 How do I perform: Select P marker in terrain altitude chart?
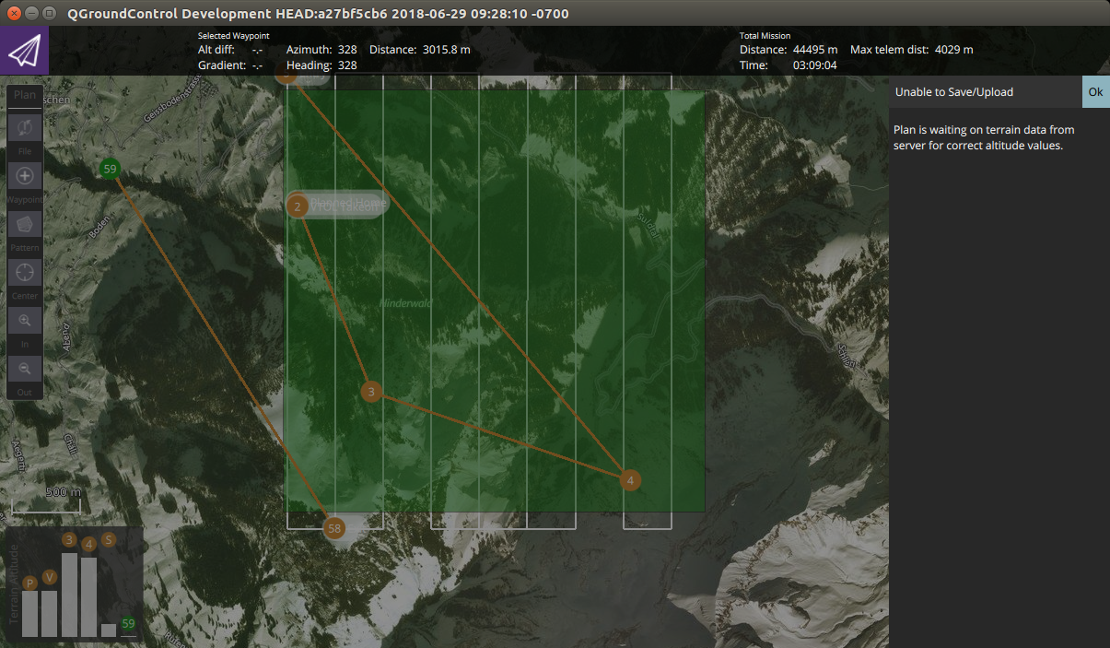30,583
